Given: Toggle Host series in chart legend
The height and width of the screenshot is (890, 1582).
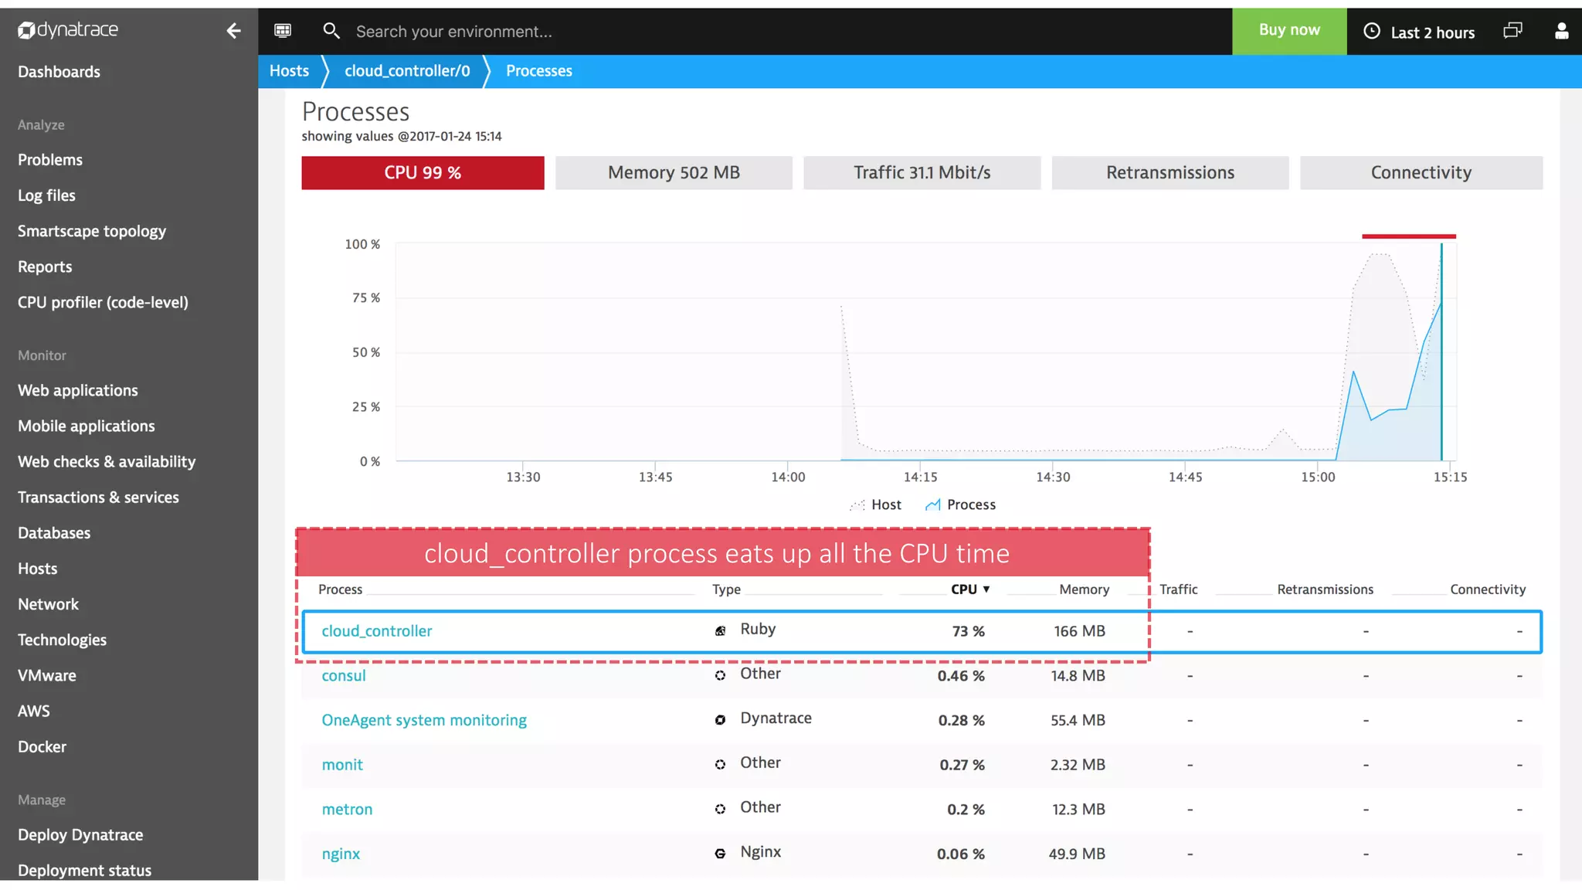Looking at the screenshot, I should click(875, 504).
